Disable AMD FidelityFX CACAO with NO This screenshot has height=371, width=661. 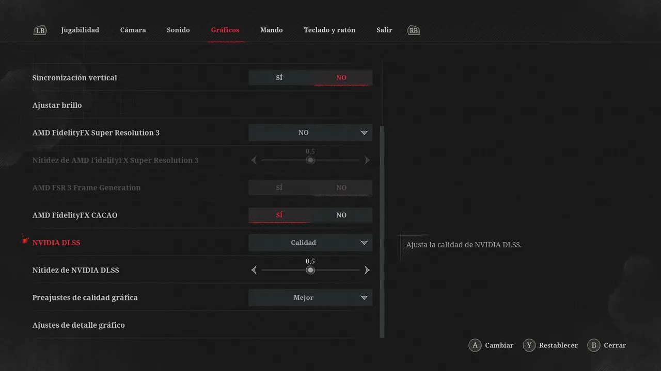341,215
